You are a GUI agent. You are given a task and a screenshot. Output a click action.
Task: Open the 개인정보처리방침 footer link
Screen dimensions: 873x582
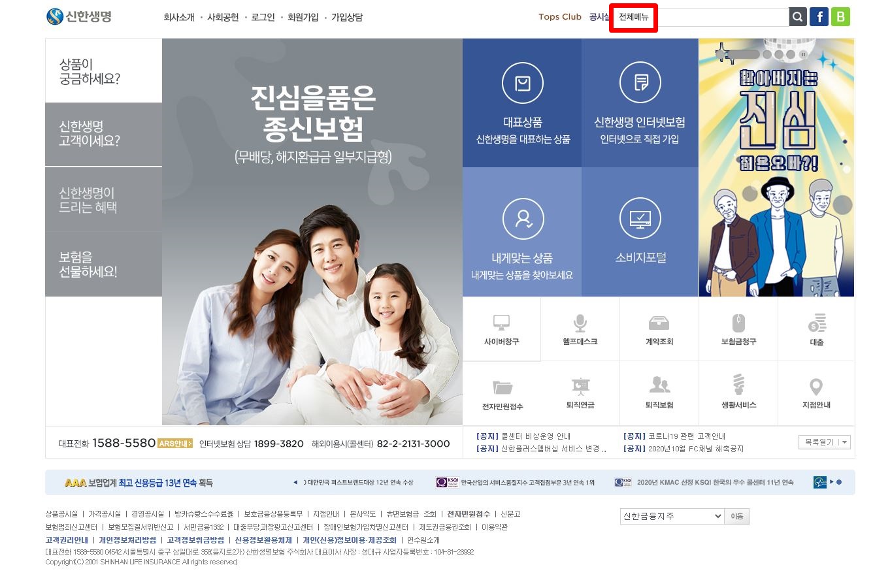(127, 540)
